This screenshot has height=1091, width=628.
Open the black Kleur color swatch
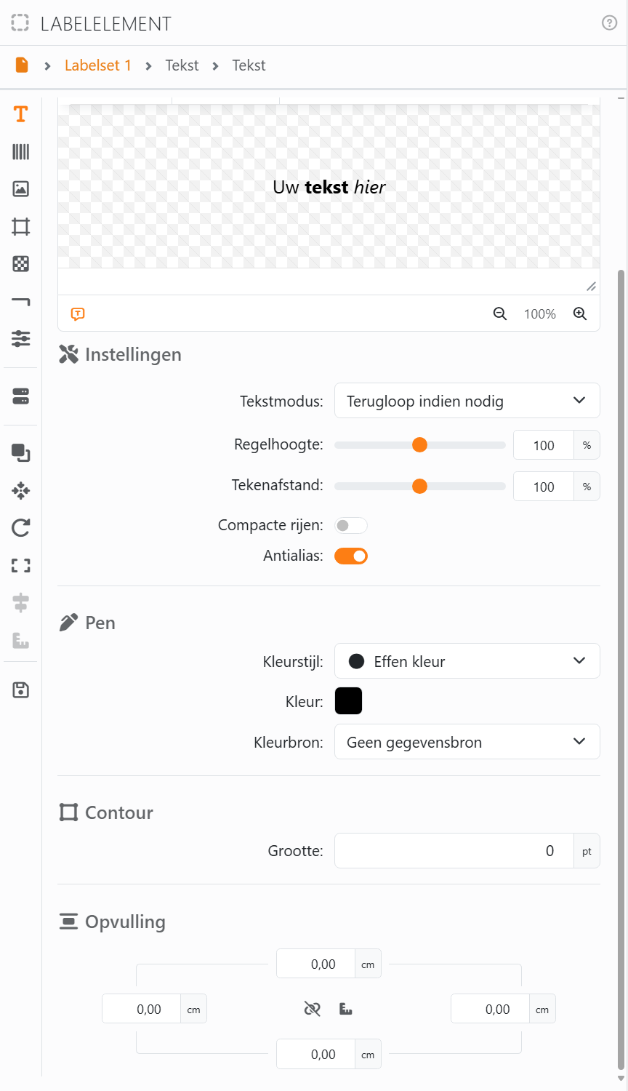348,701
